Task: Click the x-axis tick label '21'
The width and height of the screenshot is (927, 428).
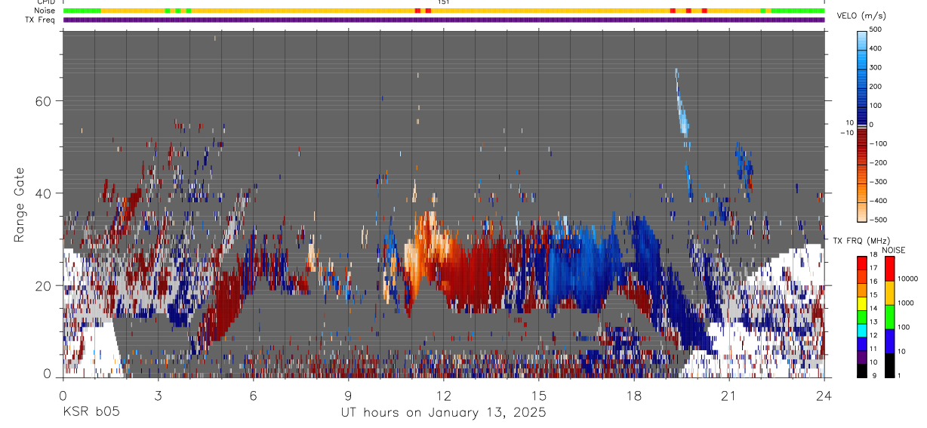Action: pos(729,396)
